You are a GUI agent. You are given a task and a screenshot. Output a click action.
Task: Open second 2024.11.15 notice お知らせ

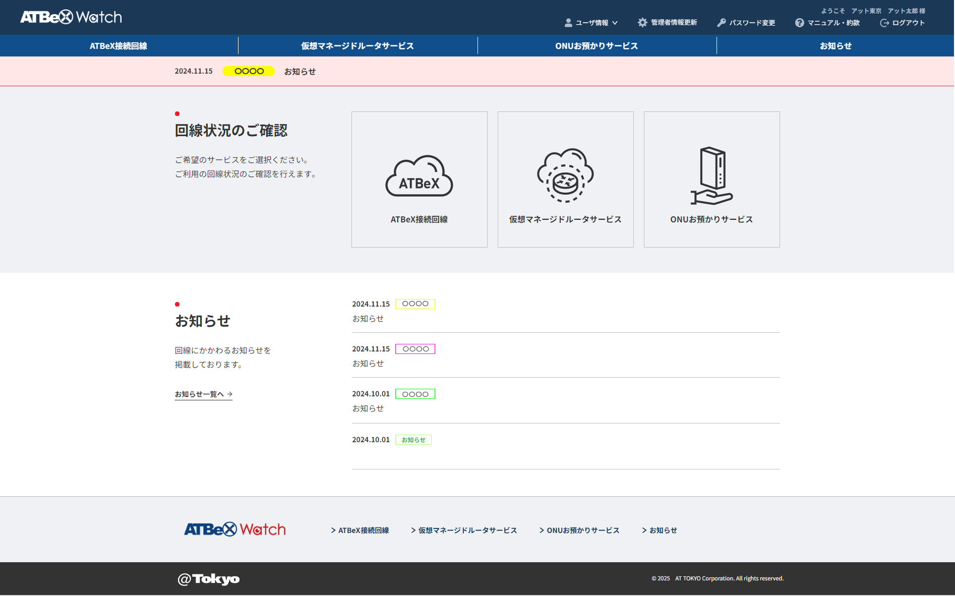368,364
